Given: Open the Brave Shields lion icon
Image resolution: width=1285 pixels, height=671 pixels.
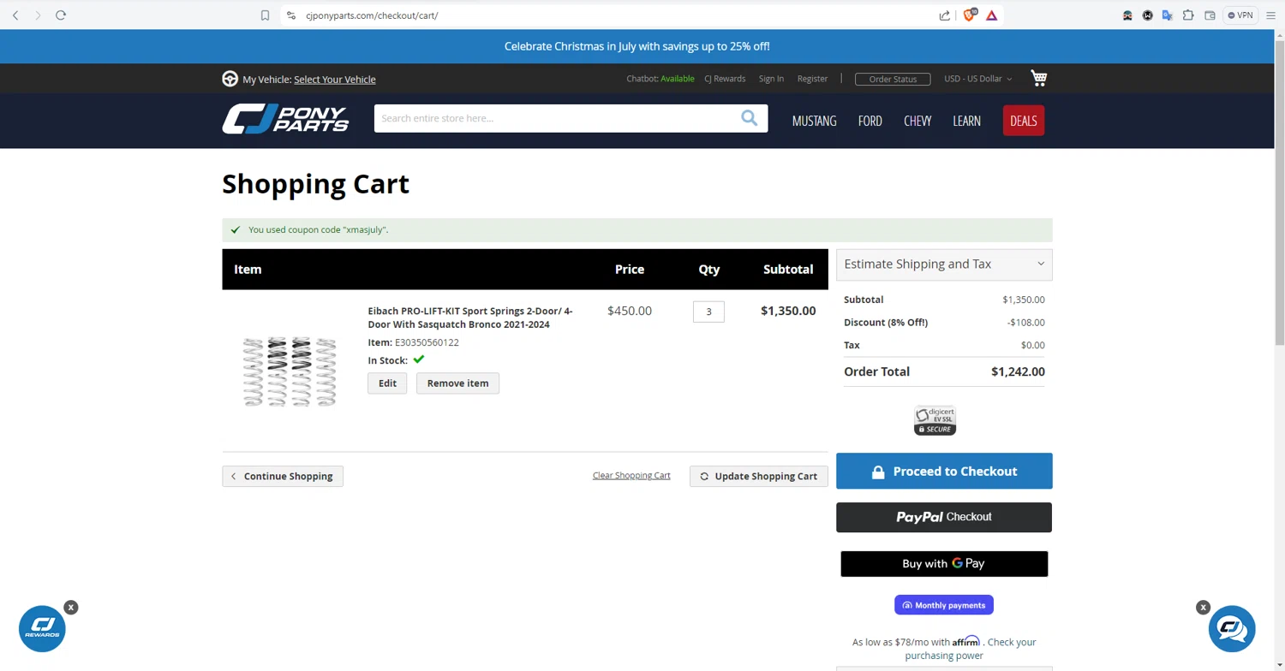Looking at the screenshot, I should click(x=969, y=15).
